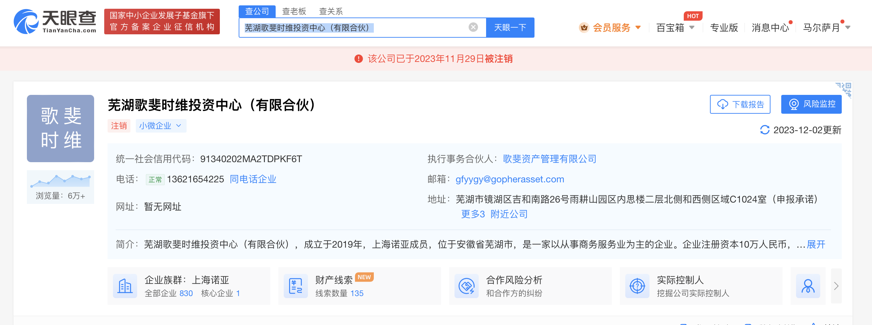
Task: Click the 和合作方的纠纷 subtitle
Action: [x=514, y=293]
